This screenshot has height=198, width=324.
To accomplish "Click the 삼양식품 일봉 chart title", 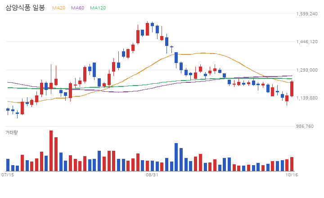I will (25, 8).
